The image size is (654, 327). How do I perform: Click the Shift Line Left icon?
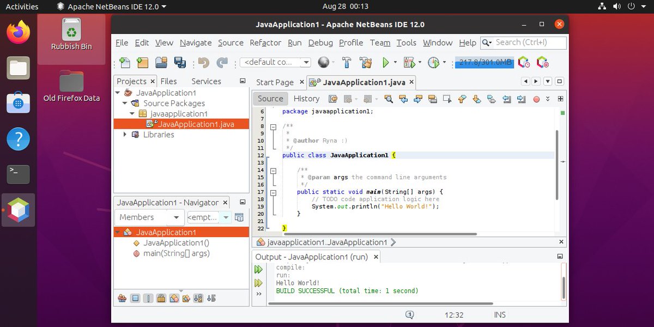coord(506,99)
